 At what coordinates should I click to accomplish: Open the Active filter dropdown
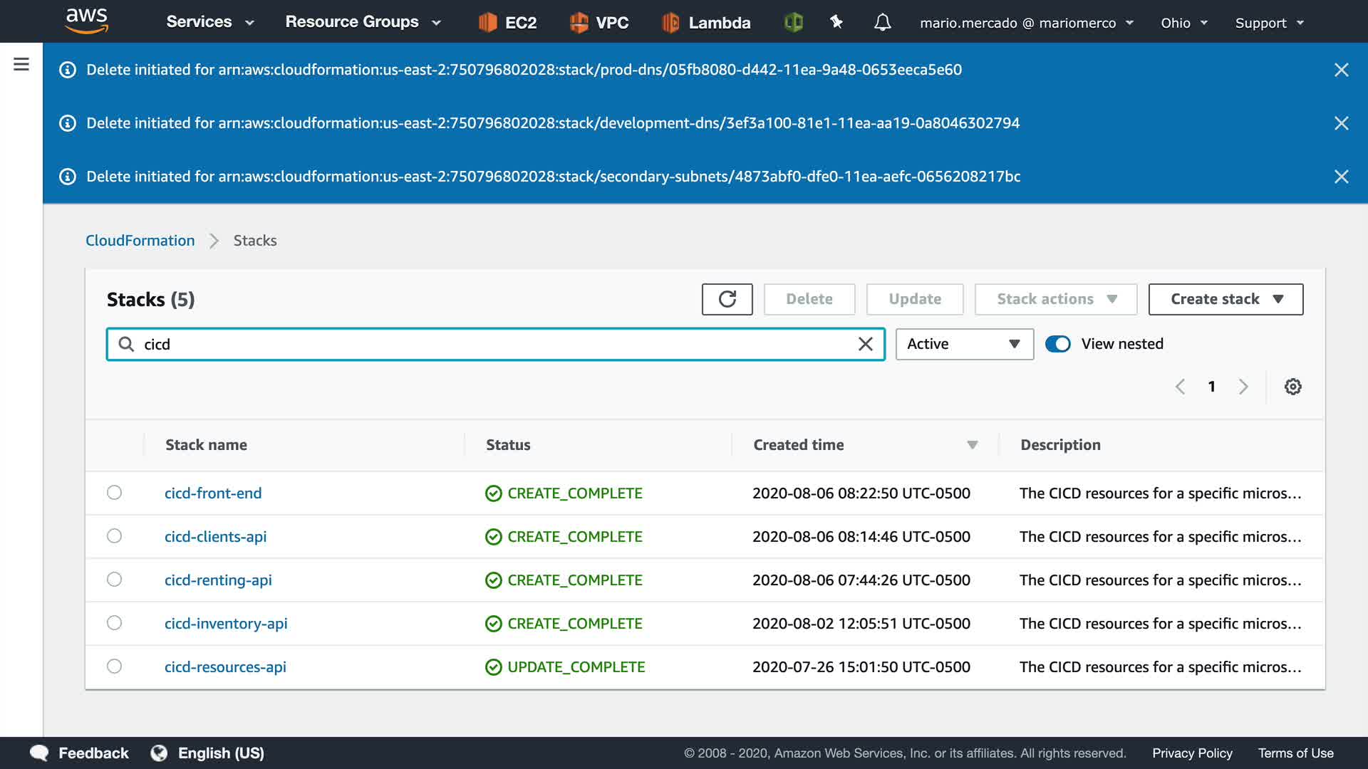pyautogui.click(x=964, y=344)
